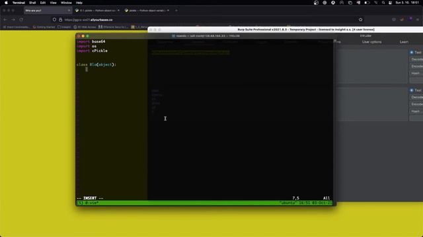Screen dimensions: 423x237
Task: Open the Terminal menu in menu bar
Action: pos(19,3)
